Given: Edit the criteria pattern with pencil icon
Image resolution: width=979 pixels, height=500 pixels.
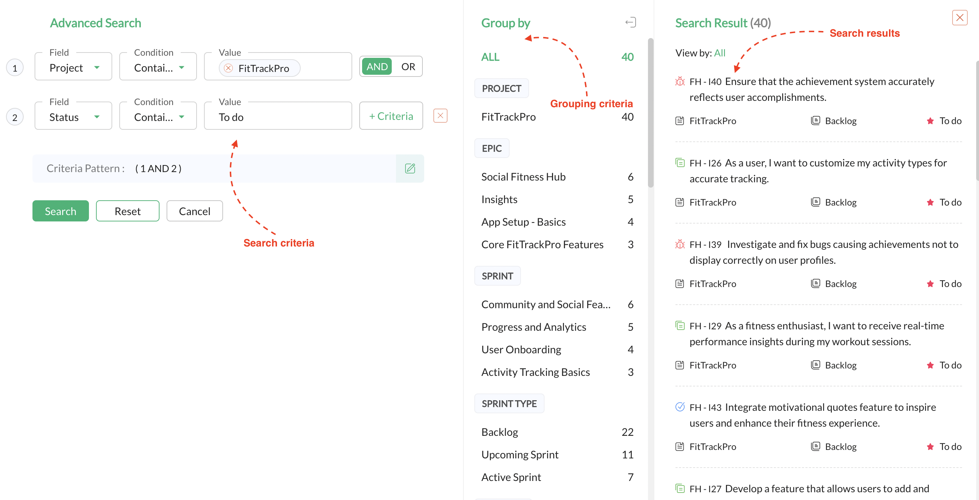Looking at the screenshot, I should [x=410, y=169].
